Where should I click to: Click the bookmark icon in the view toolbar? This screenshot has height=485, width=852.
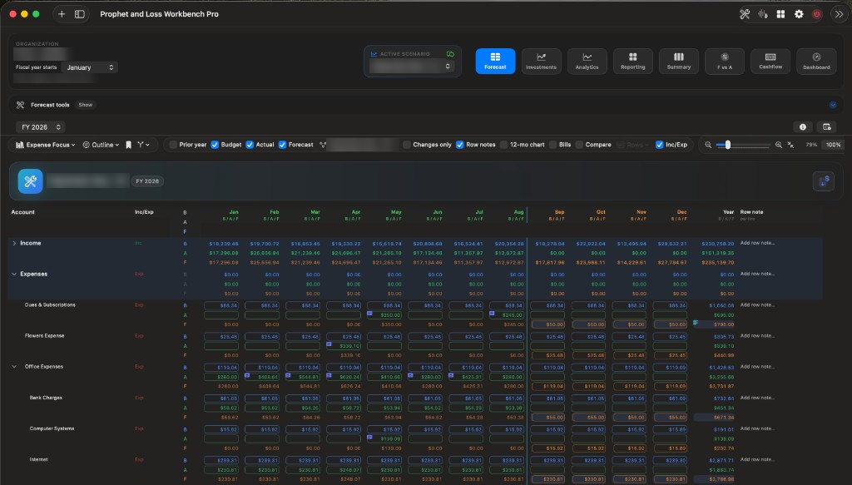coord(129,145)
